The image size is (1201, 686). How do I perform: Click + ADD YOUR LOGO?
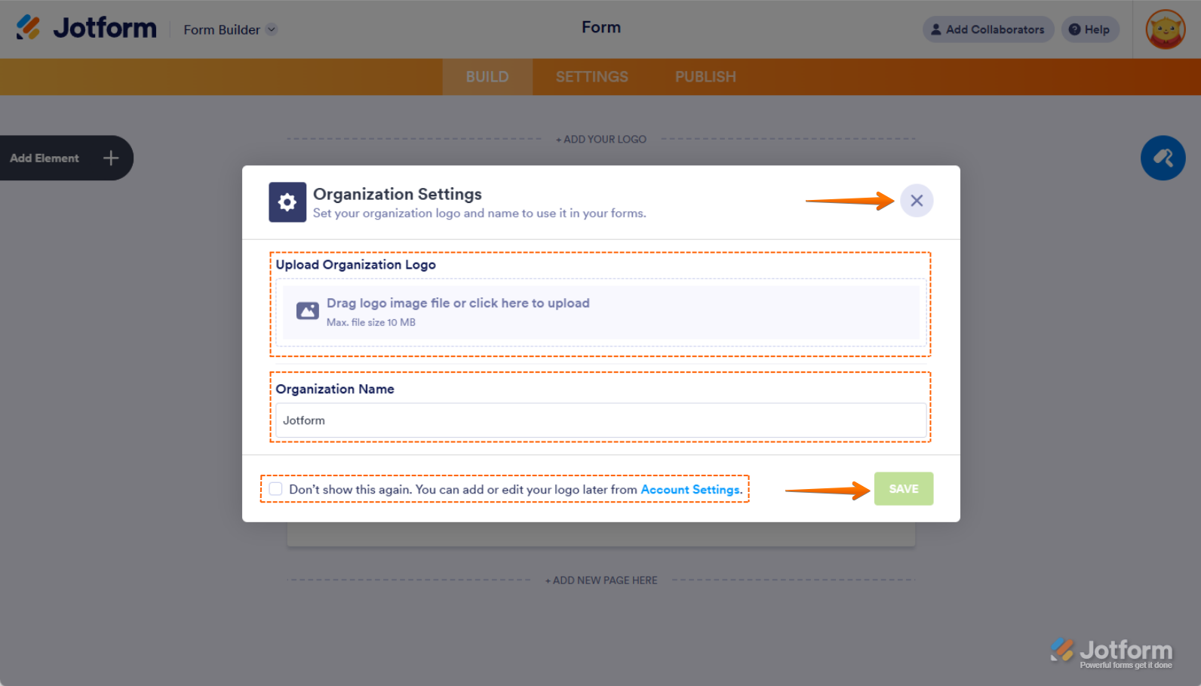[x=601, y=140]
